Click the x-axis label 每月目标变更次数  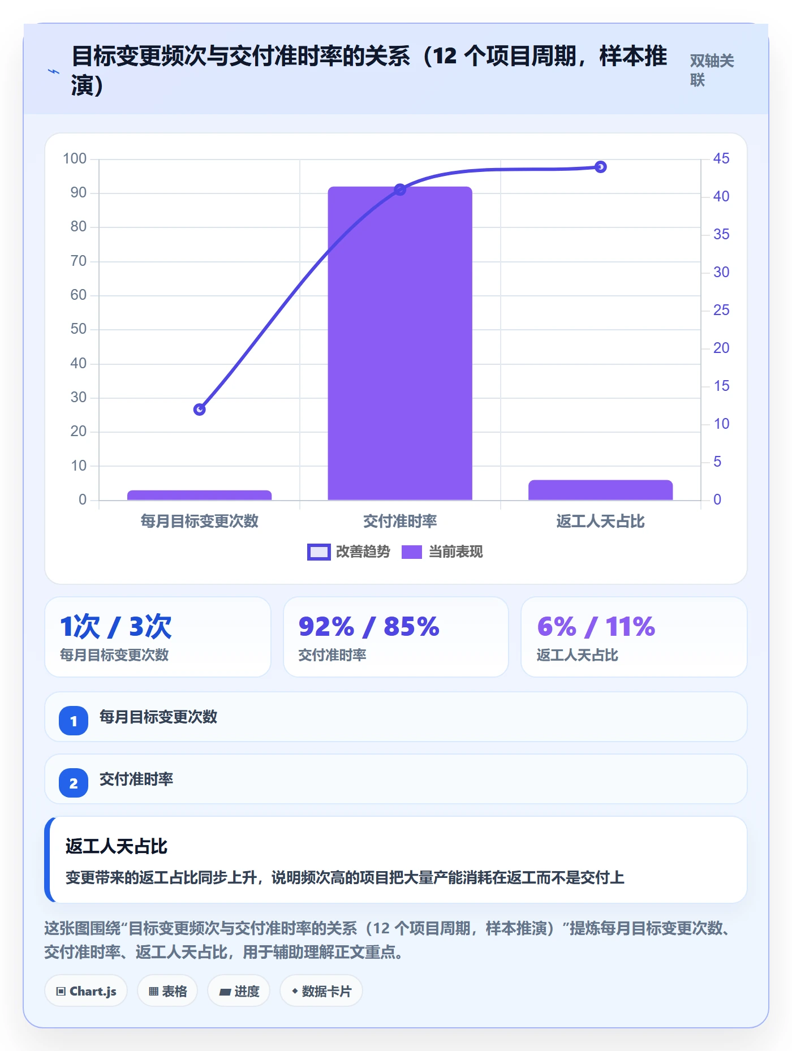[199, 522]
